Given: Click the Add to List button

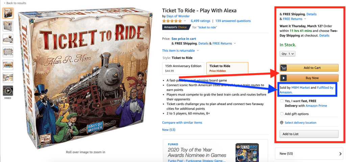Looking at the screenshot, I should pos(309,134).
